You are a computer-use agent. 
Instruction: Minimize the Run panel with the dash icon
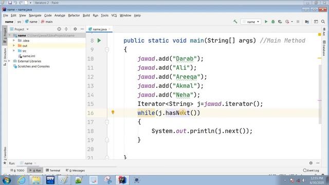click(x=318, y=163)
